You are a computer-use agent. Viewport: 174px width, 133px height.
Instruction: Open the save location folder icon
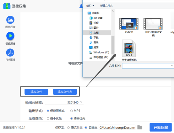click(140, 127)
